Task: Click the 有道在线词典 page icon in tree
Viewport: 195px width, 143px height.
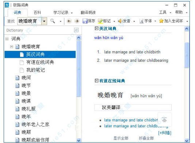Action: click(22, 62)
